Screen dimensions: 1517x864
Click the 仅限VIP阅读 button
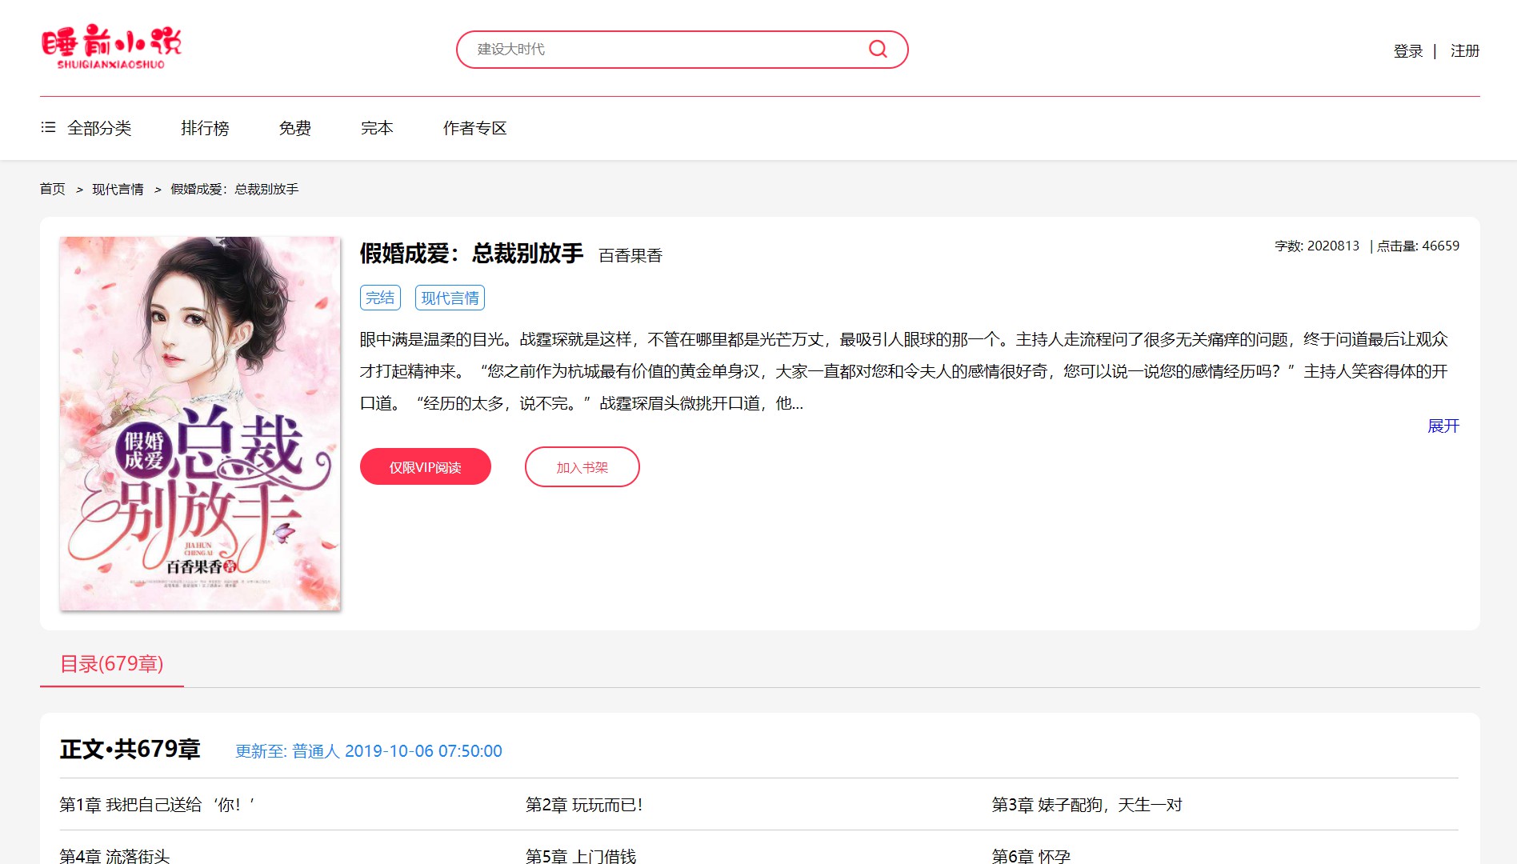coord(426,466)
